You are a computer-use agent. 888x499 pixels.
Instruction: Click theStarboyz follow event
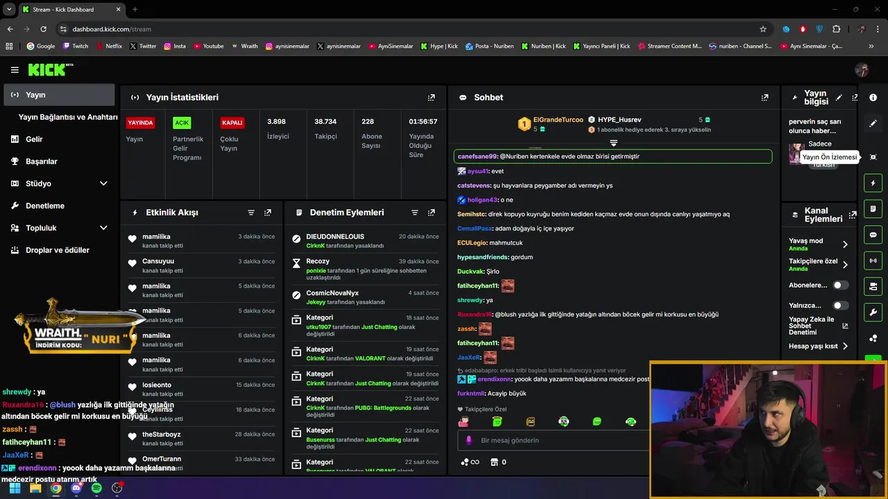pyautogui.click(x=201, y=439)
